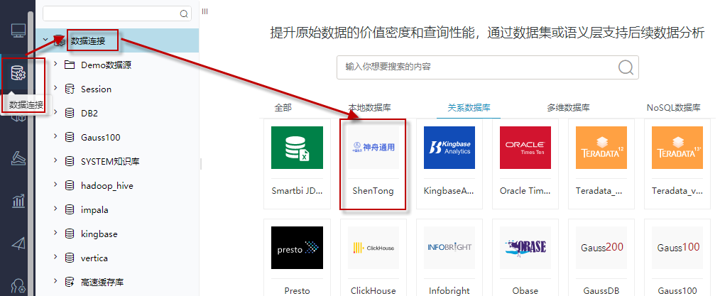Viewport: 720px width, 296px height.
Task: Expand the Gauss100 tree node
Action: tap(55, 136)
